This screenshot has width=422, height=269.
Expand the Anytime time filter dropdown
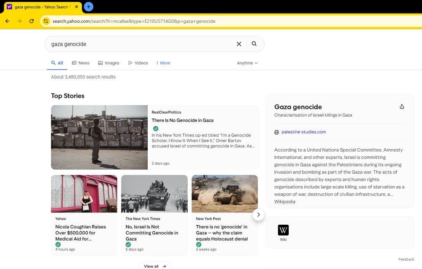click(x=247, y=63)
